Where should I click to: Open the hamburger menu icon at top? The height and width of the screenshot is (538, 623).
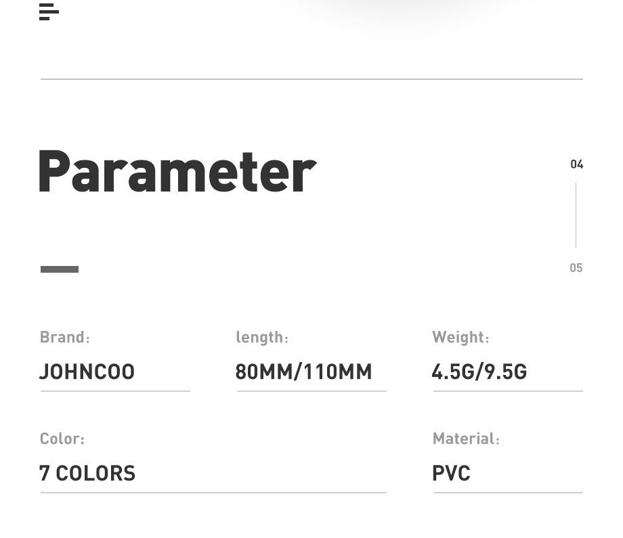click(49, 12)
